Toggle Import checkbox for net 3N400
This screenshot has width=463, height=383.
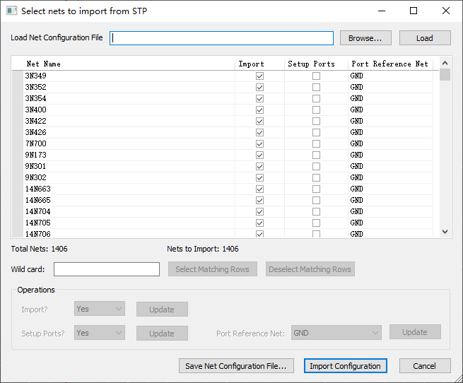259,110
